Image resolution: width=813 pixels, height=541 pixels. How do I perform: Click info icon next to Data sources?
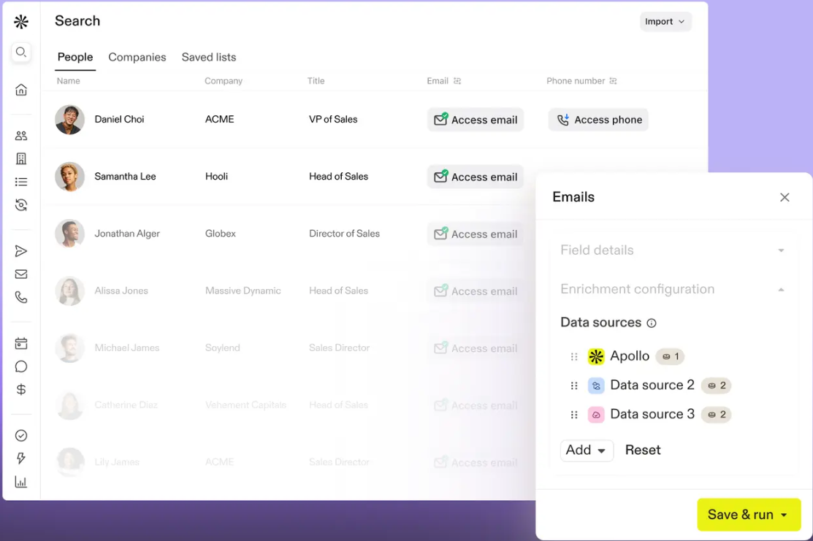[x=652, y=323]
